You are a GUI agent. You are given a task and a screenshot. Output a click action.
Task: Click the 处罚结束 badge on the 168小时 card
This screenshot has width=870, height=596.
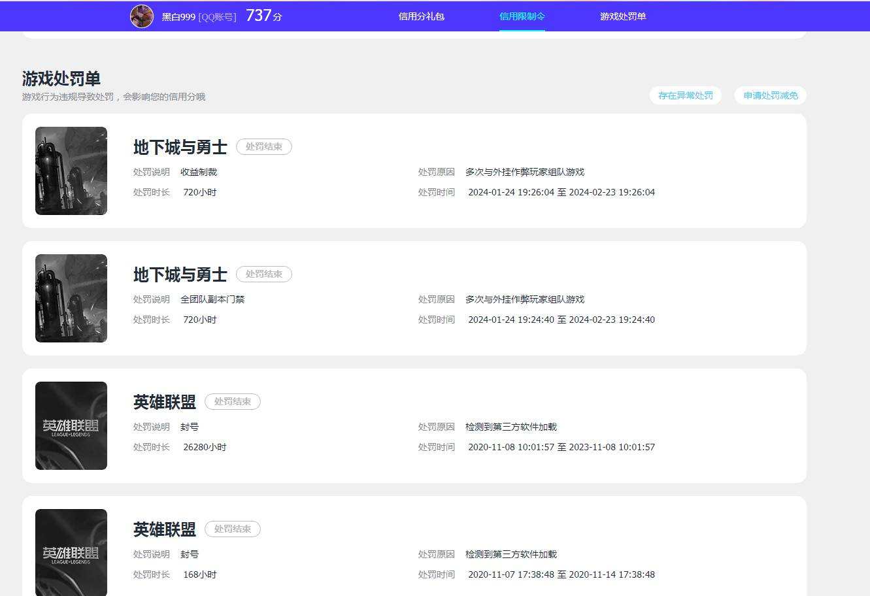(233, 529)
